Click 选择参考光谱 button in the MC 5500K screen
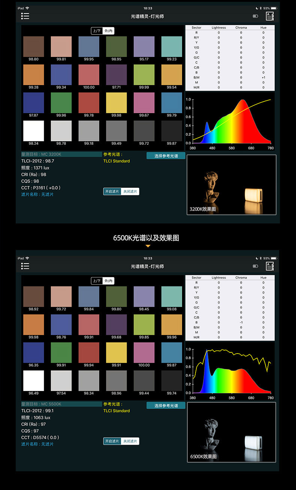This screenshot has width=296, height=490. (x=166, y=406)
